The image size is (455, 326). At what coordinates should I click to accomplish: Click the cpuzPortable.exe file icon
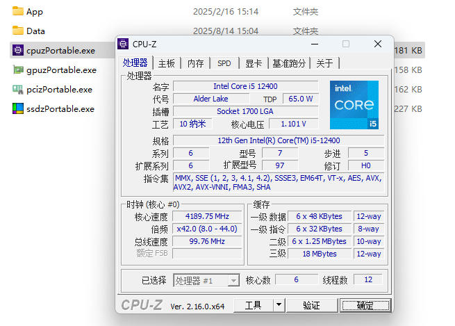tap(18, 50)
